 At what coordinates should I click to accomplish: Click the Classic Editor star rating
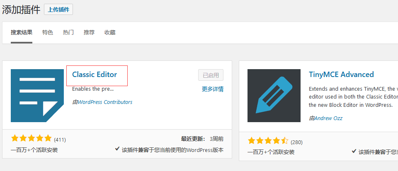coord(32,138)
